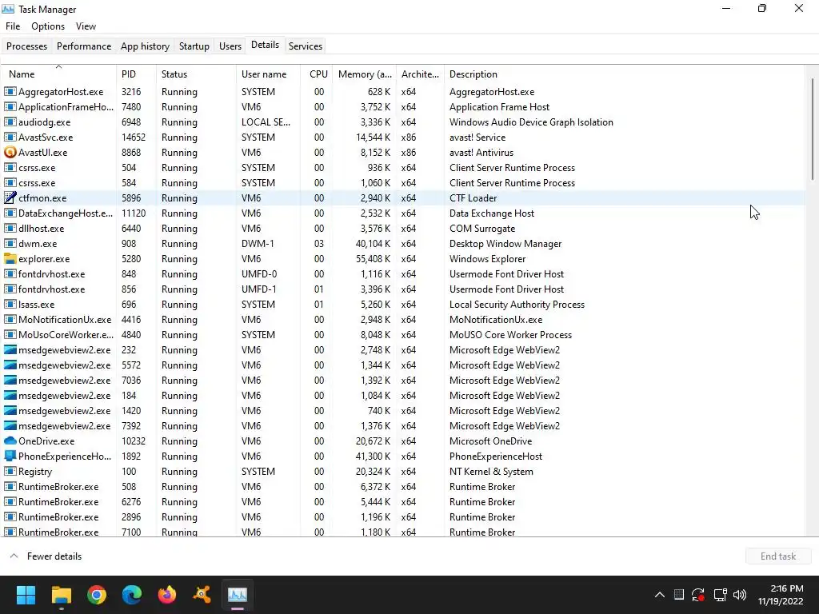The height and width of the screenshot is (614, 819).
Task: Switch to the App history tab
Action: pos(146,46)
